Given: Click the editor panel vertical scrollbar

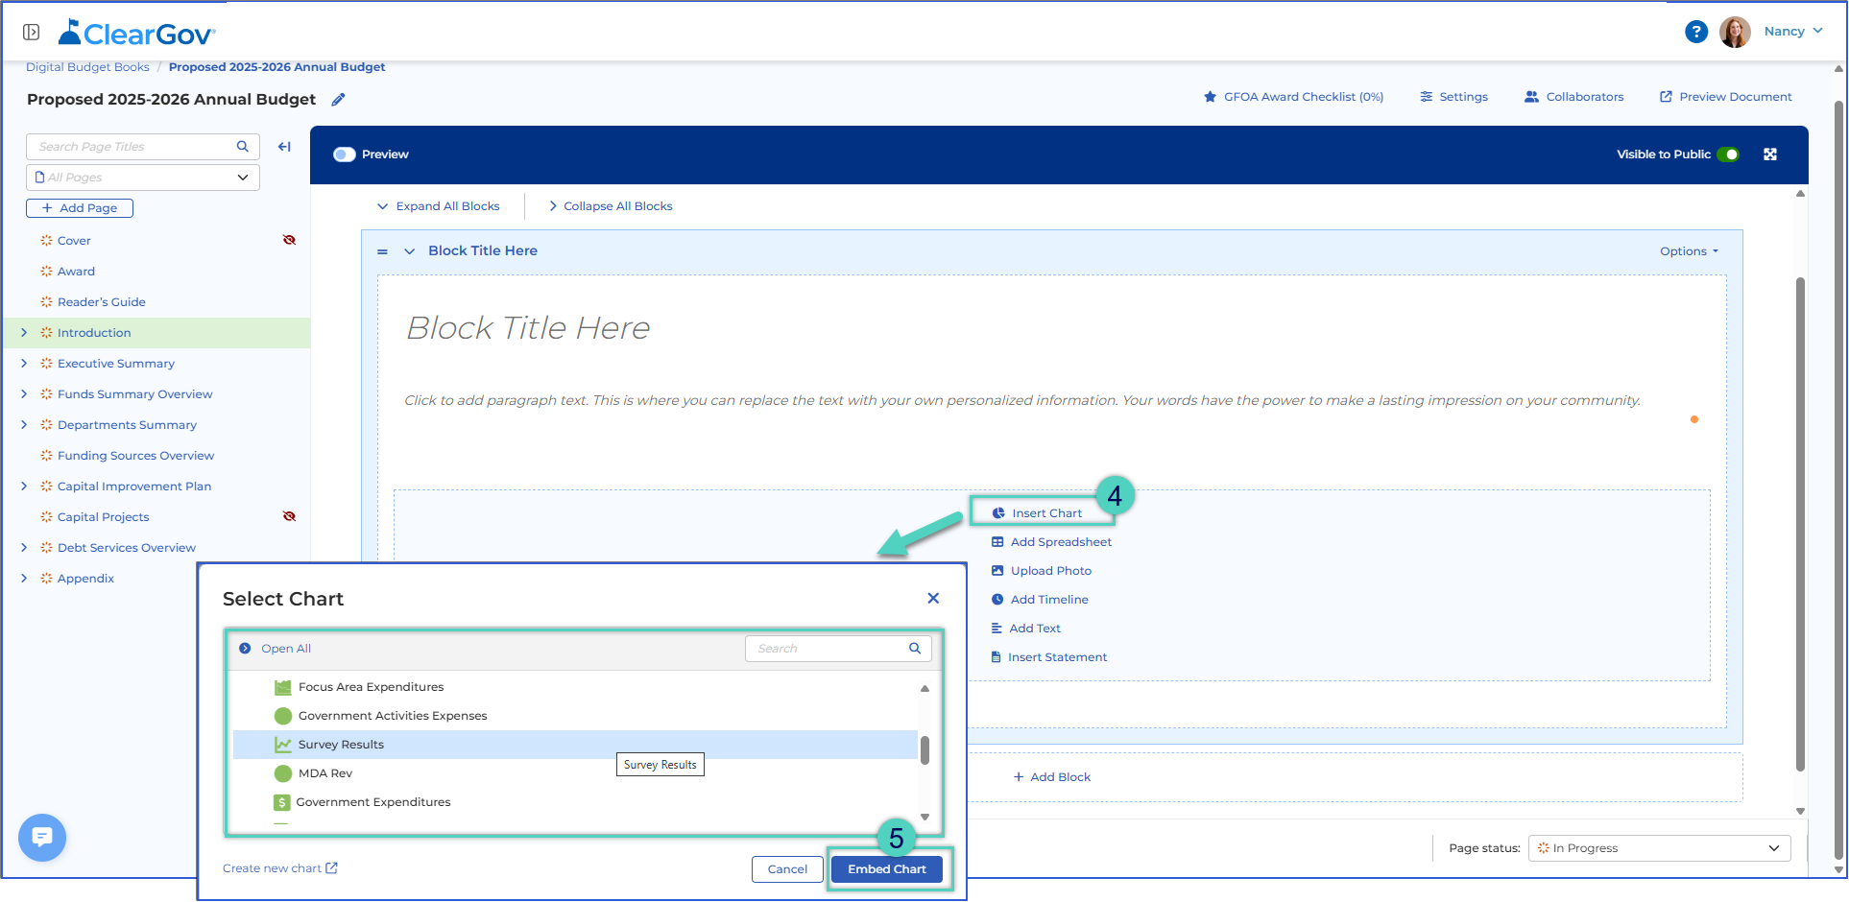Looking at the screenshot, I should (1800, 524).
